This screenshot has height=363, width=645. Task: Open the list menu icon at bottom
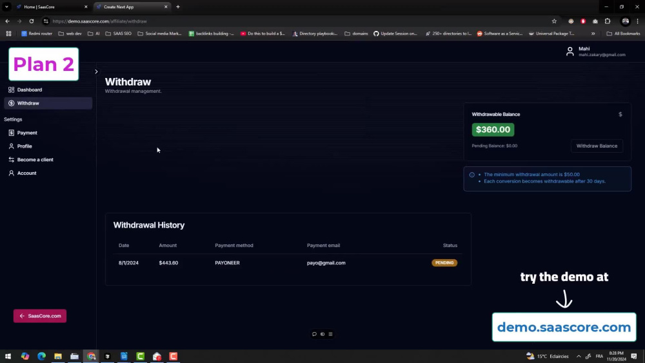[330, 334]
